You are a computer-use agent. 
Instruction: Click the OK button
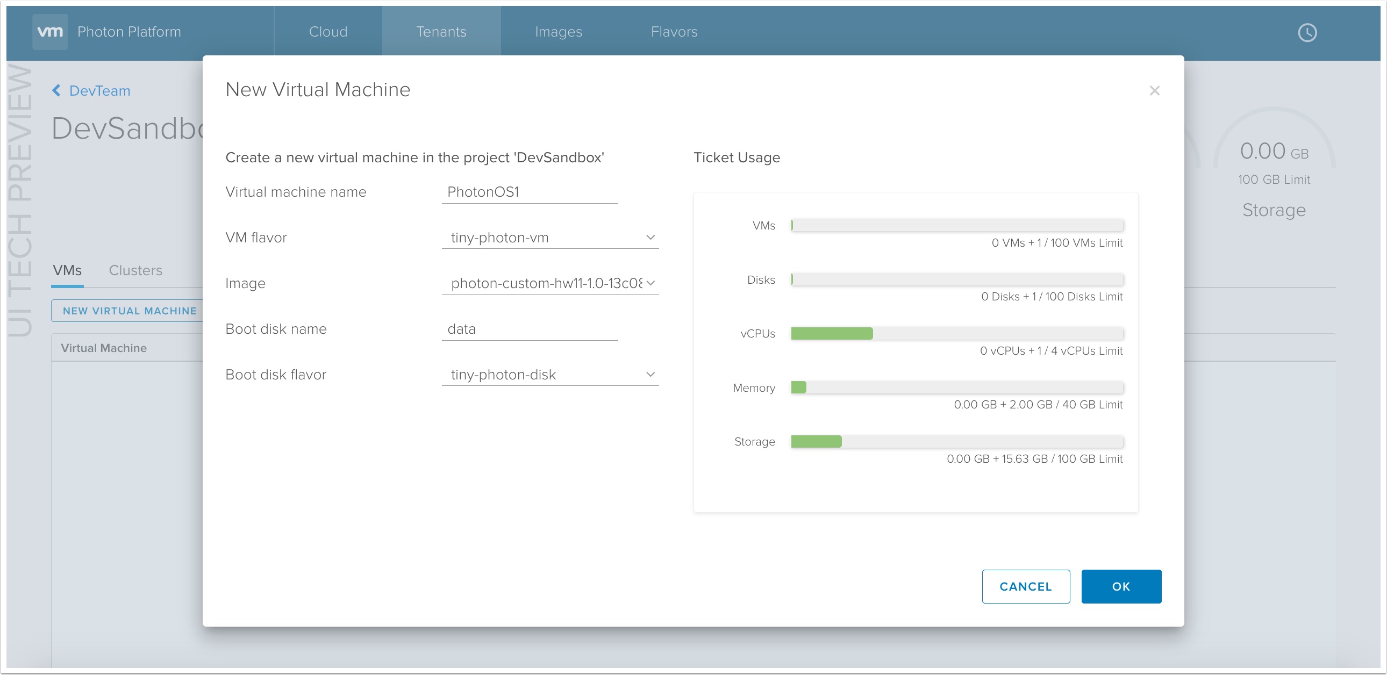tap(1121, 587)
